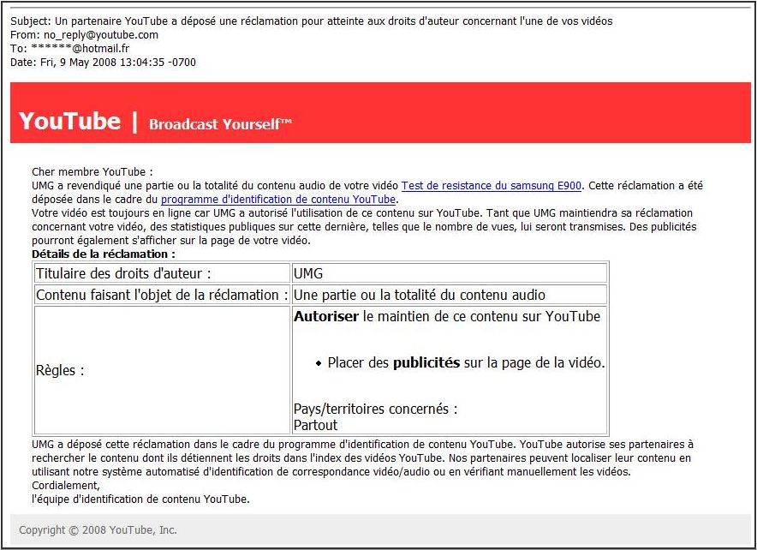Screen dimensions: 757x550
Task: Click the 'Règles :' table cell
Action: 162,370
